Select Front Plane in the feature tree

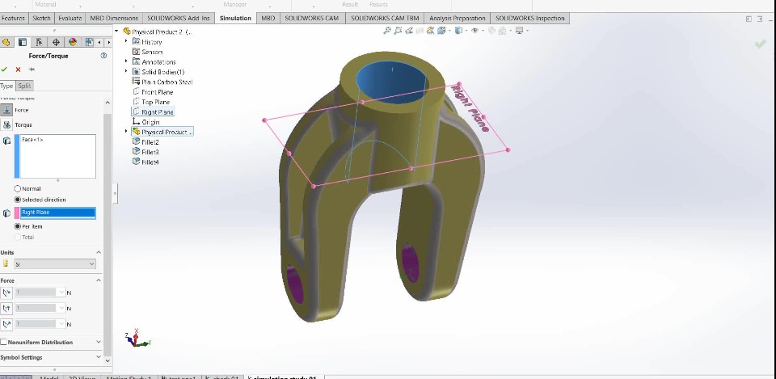[x=153, y=92]
